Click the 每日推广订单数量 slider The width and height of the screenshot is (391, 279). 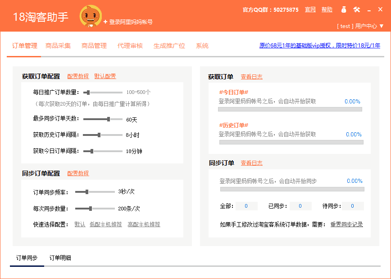point(103,93)
